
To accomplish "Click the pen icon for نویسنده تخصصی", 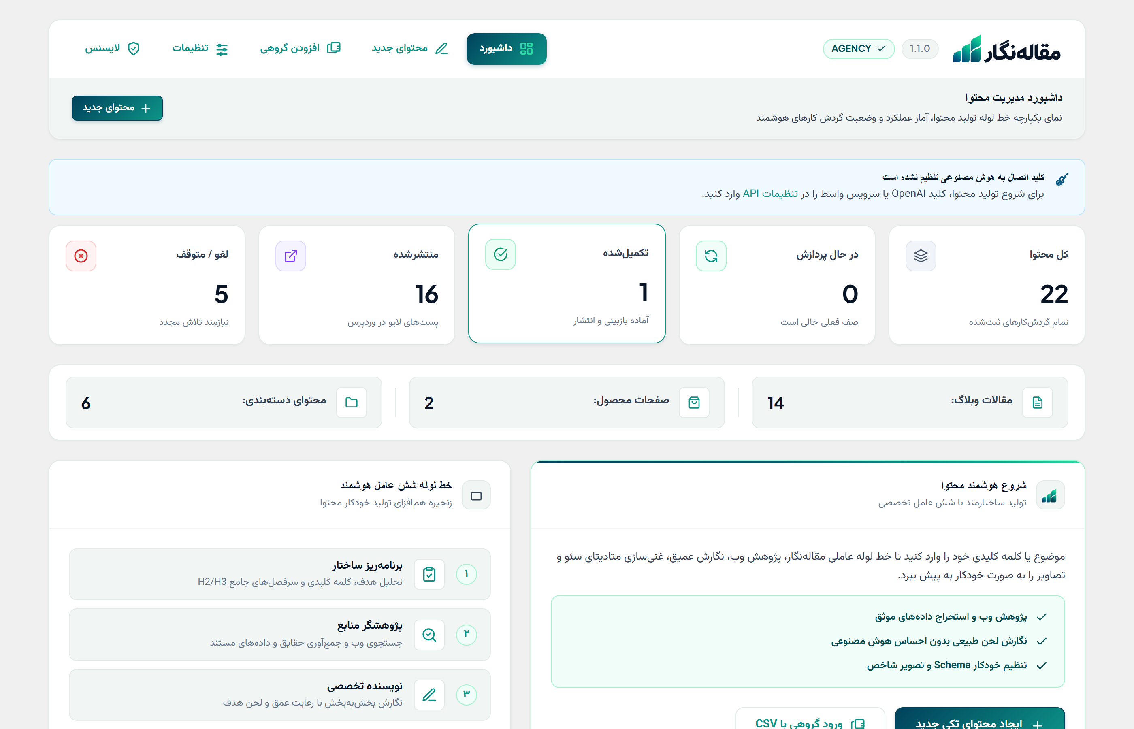I will pyautogui.click(x=429, y=695).
